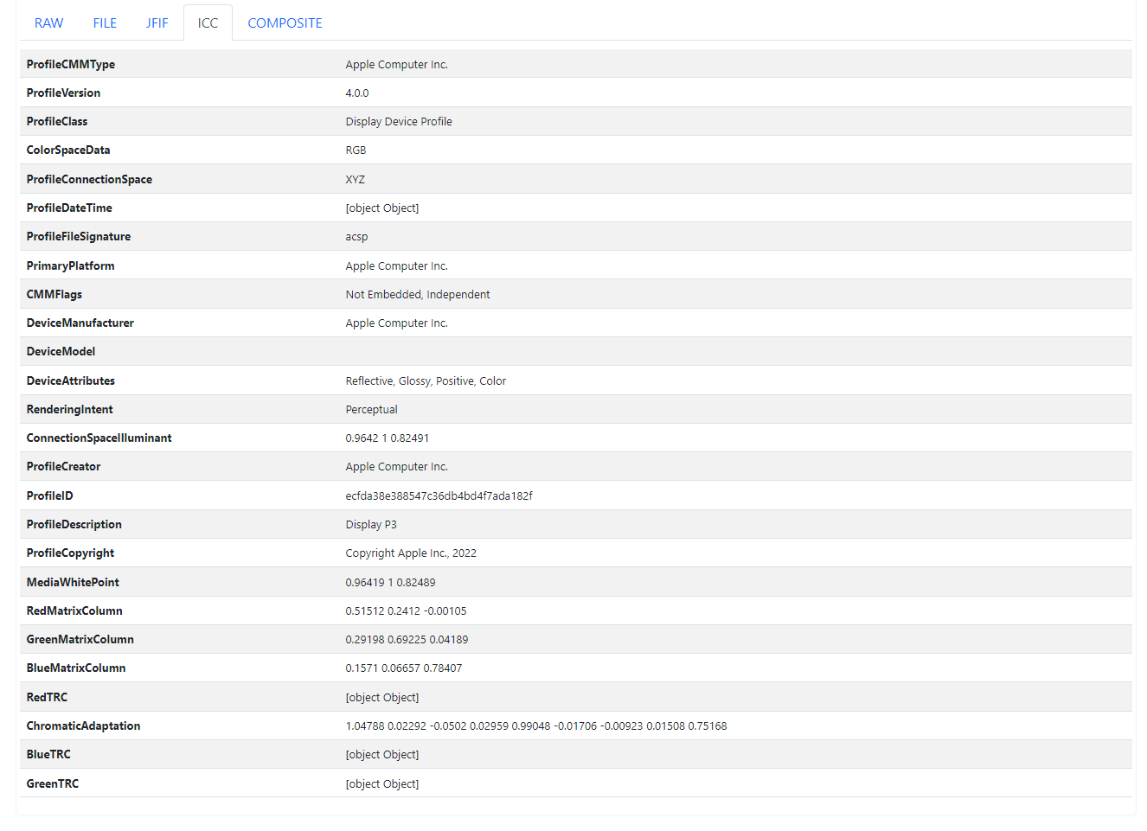
Task: Click the ProfileID label
Action: click(x=50, y=496)
